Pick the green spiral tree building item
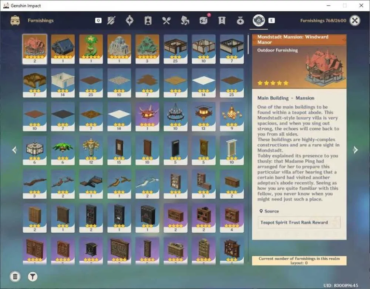370x289 pixels. tap(91, 49)
